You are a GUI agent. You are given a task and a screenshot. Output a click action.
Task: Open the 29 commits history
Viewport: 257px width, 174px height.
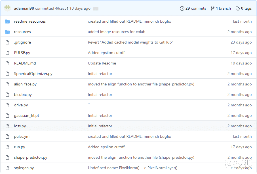(193, 8)
